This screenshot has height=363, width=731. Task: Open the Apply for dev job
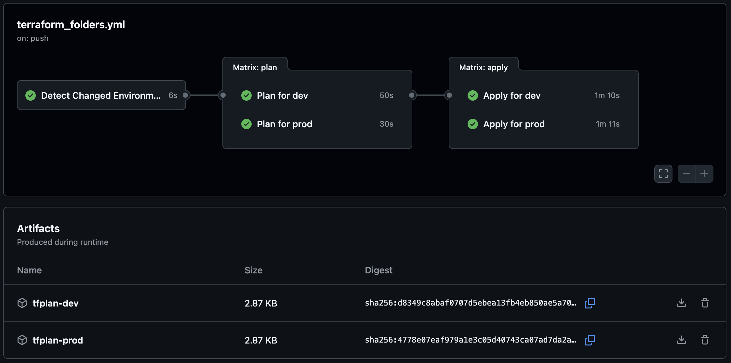[512, 95]
